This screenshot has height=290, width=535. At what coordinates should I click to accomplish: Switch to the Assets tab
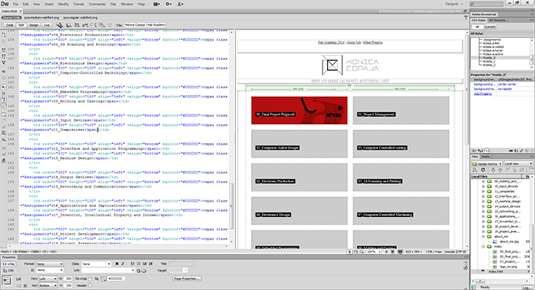[485, 157]
